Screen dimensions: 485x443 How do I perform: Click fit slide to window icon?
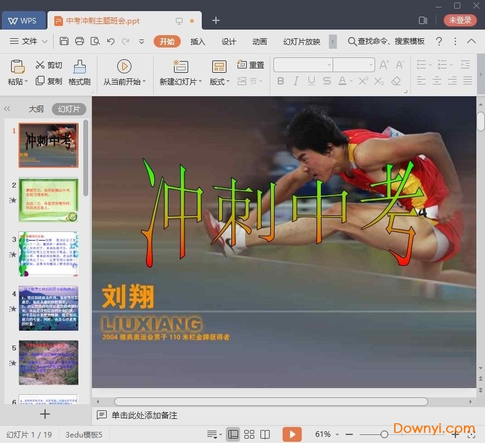471,434
